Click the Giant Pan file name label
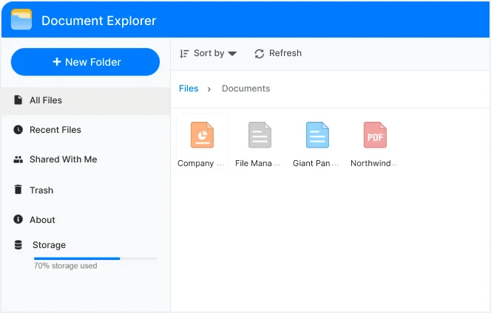 coord(316,164)
